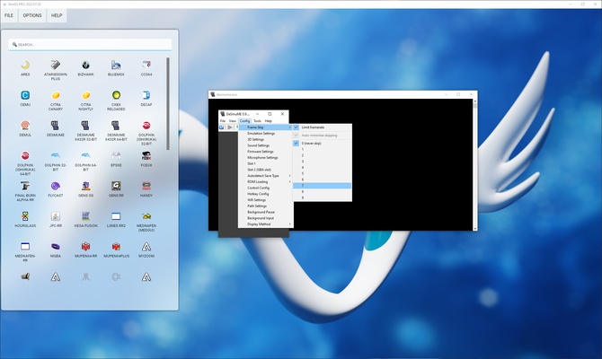The image size is (602, 359).
Task: Open Firmware Settings
Action: [266, 152]
